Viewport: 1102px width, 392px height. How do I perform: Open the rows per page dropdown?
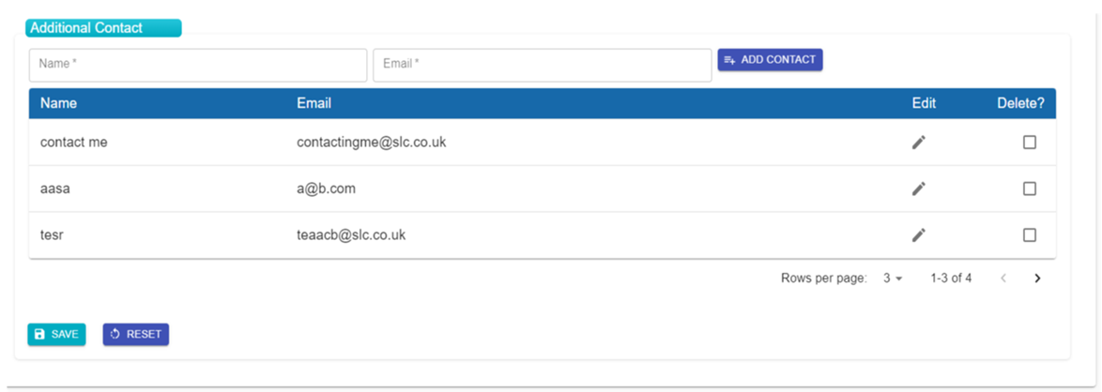[893, 279]
